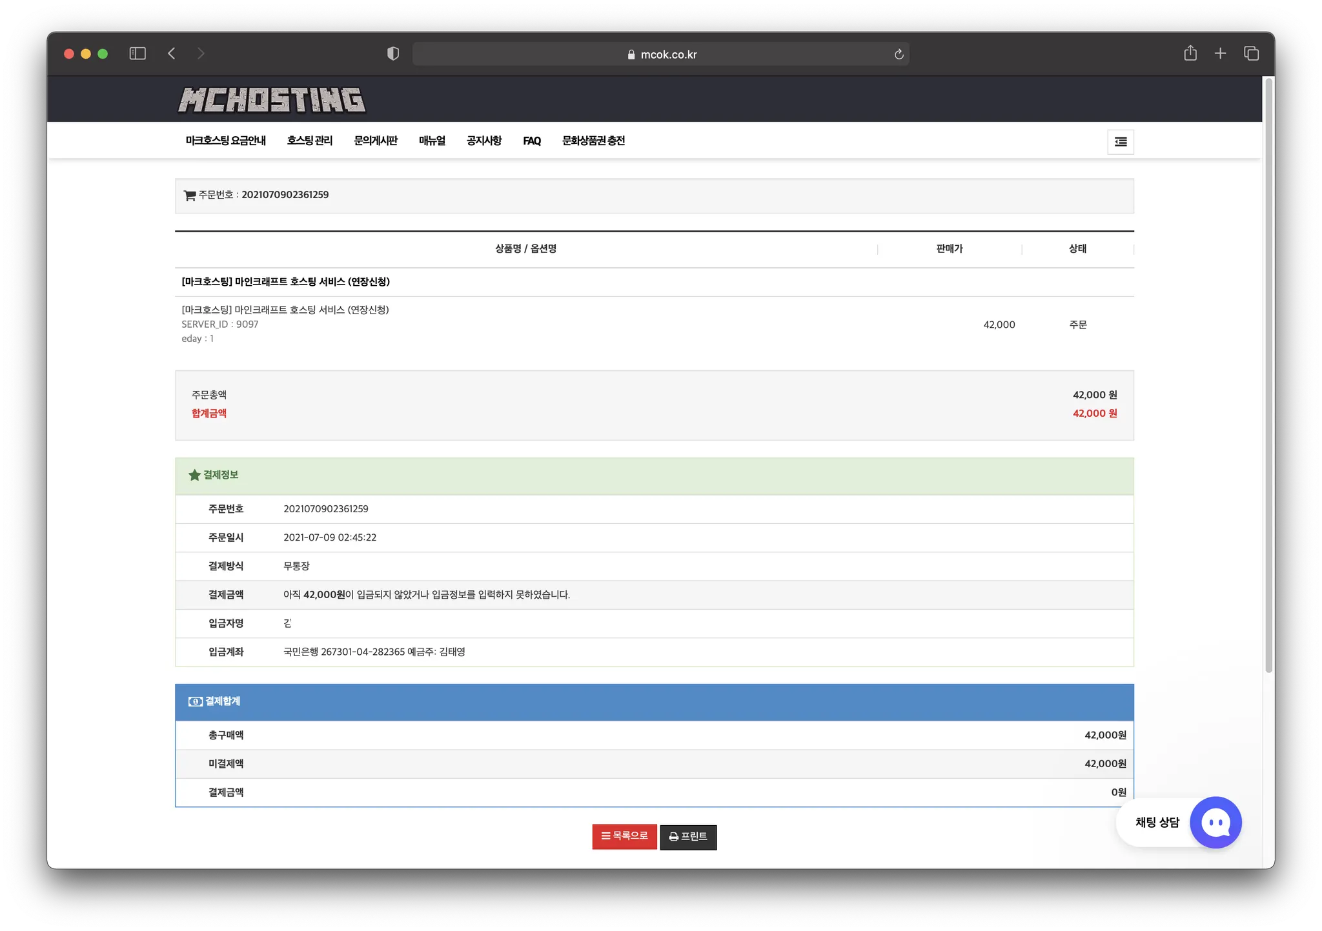Select 공지사항 in navigation

pos(484,141)
